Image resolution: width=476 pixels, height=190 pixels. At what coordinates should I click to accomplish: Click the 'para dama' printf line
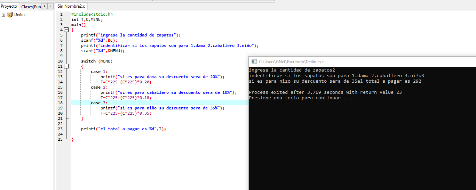163,77
